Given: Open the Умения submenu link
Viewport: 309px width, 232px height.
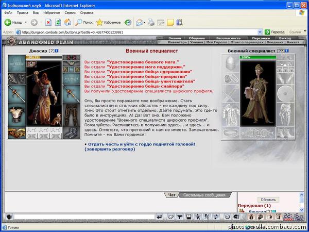Looking at the screenshot, I should pyautogui.click(x=197, y=42).
